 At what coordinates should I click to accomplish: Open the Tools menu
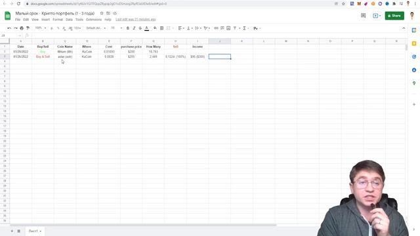click(79, 20)
